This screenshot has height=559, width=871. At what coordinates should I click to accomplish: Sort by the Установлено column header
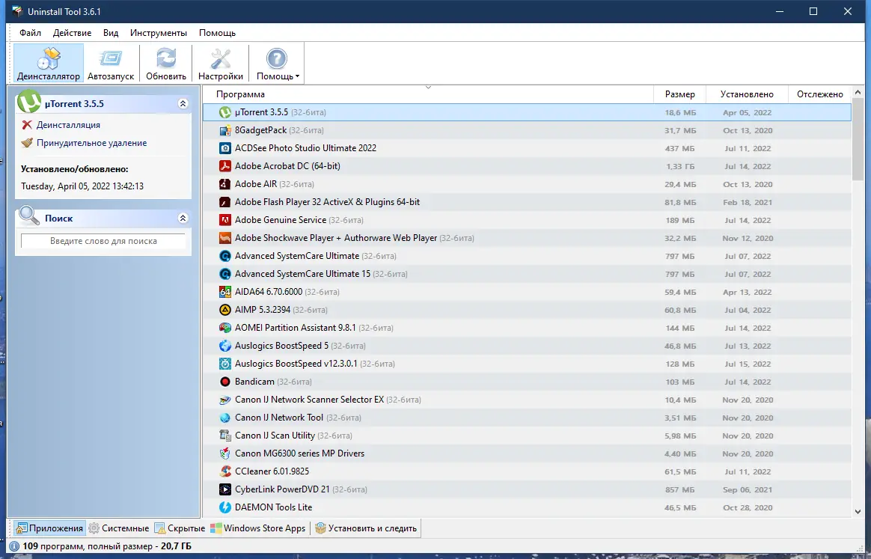point(747,94)
